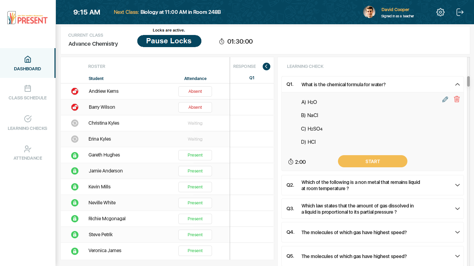This screenshot has height=266, width=474.
Task: Collapse the Q1 question panel
Action: click(x=457, y=85)
